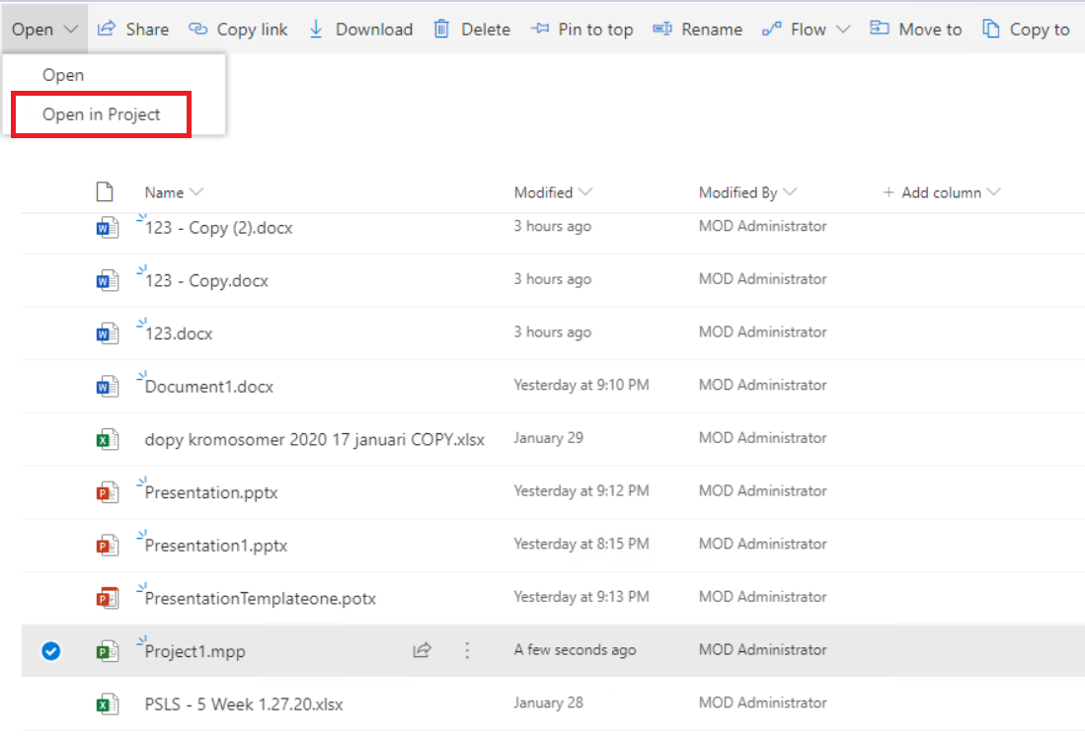1085x740 pixels.
Task: Click the Flow icon in the toolbar
Action: tap(771, 29)
